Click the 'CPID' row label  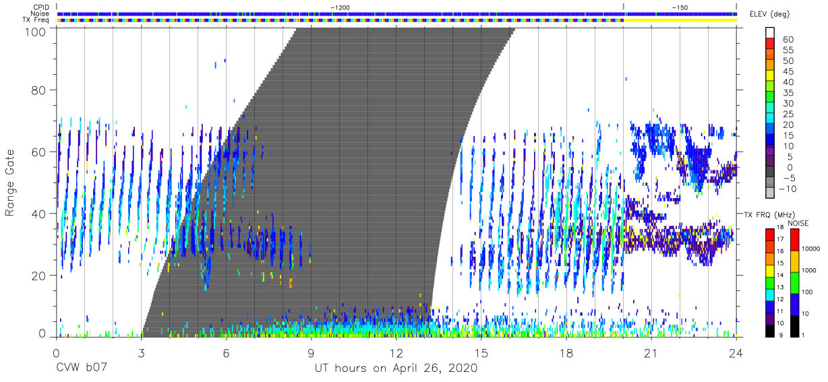click(41, 7)
